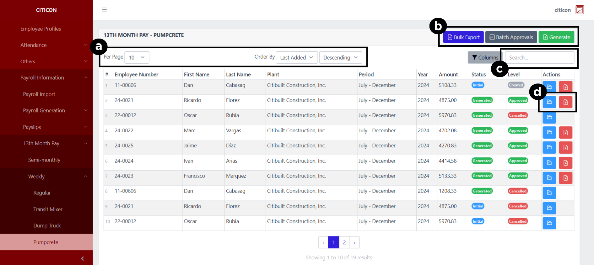This screenshot has width=594, height=265.
Task: Click red download icon for Francisco Marquez
Action: tap(565, 178)
